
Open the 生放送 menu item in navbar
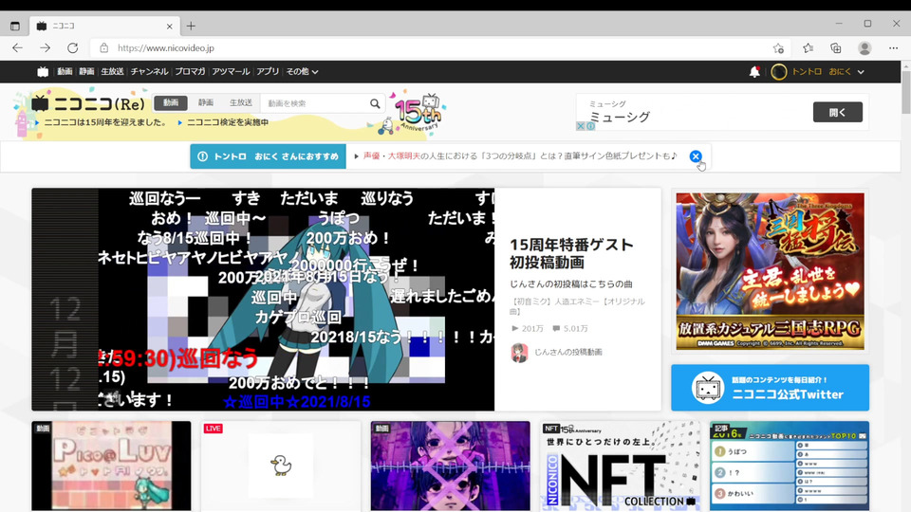[112, 71]
